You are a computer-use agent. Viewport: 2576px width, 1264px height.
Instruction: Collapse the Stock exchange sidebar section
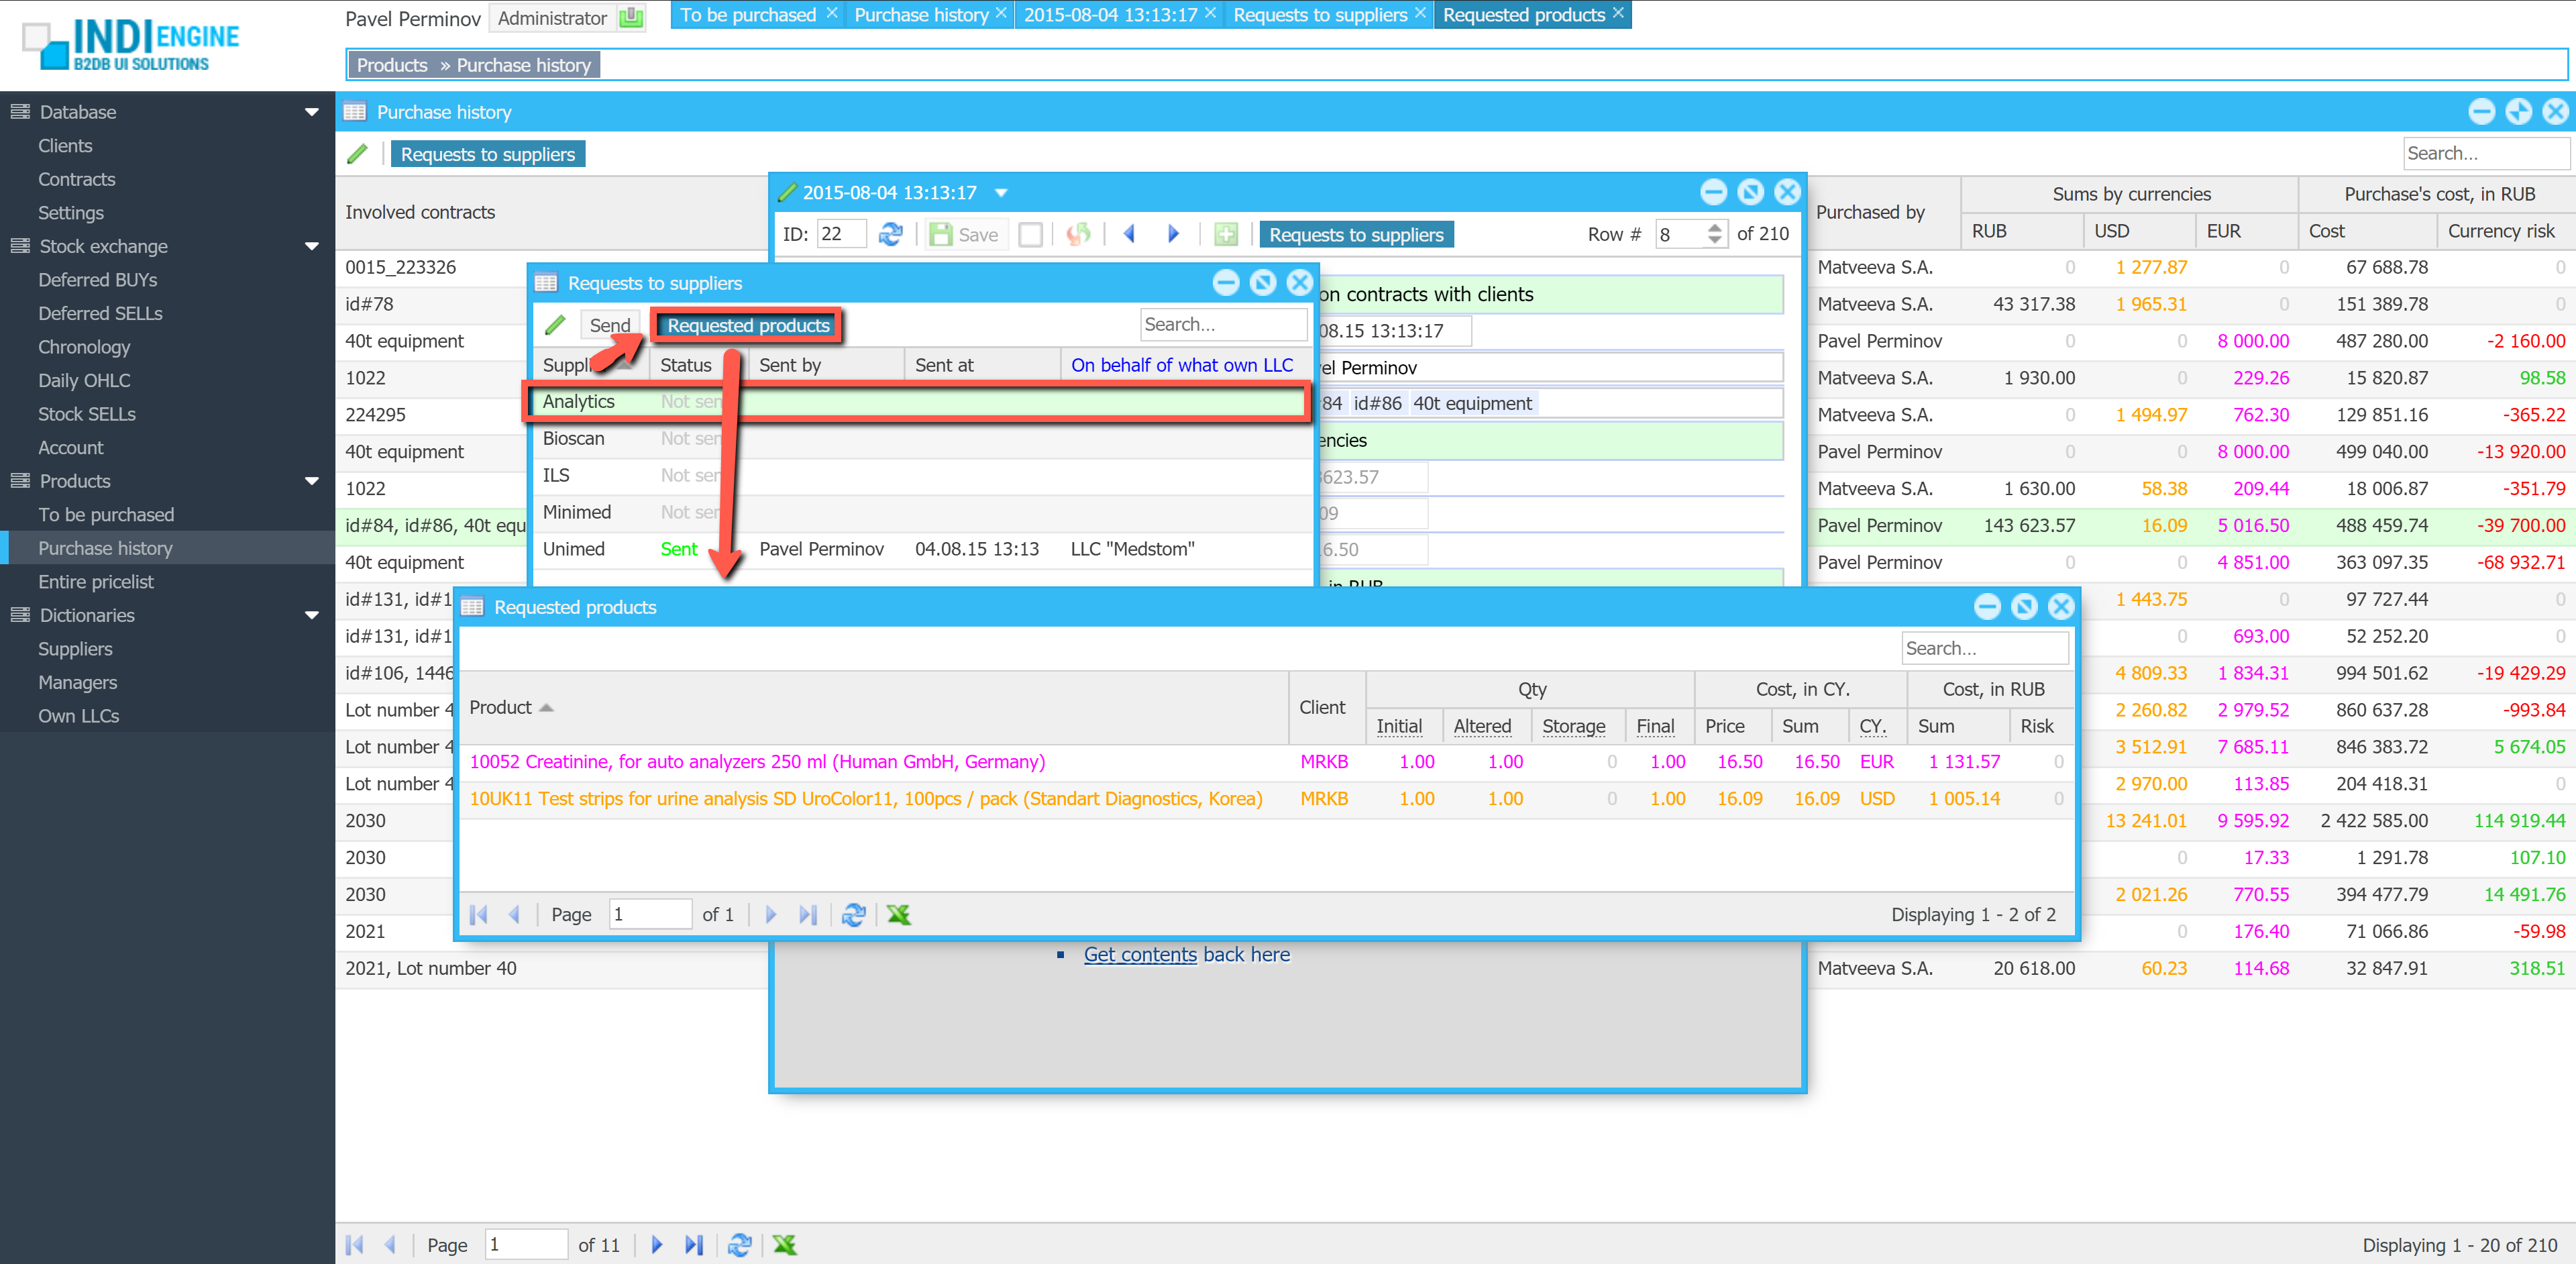tap(312, 246)
